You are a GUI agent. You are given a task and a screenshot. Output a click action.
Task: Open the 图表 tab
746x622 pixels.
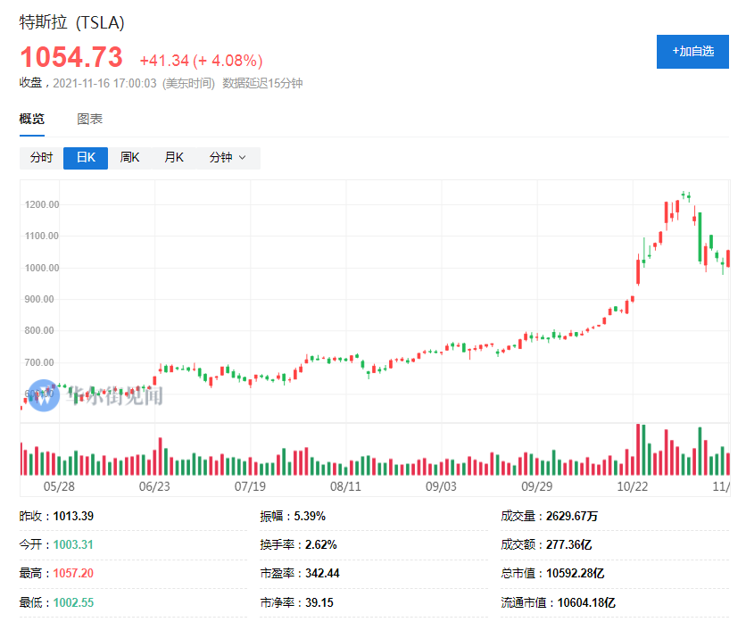[x=89, y=119]
